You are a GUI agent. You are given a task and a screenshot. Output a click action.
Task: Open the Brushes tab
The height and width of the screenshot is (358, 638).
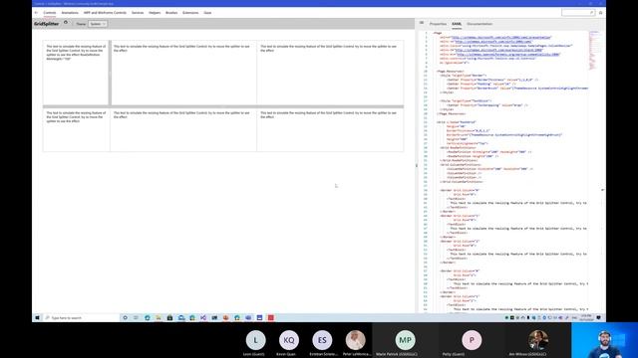click(171, 13)
